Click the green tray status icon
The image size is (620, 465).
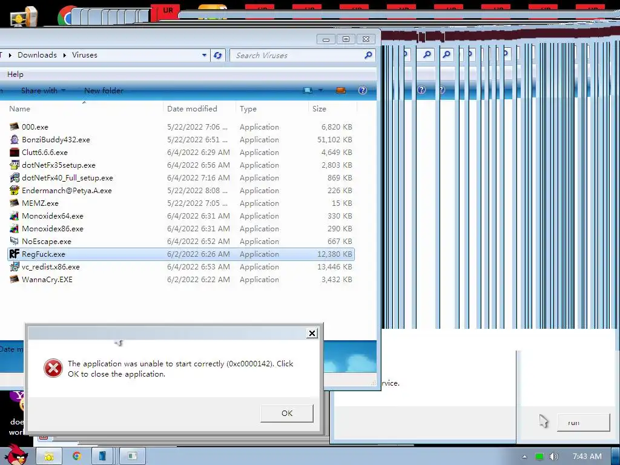point(539,457)
